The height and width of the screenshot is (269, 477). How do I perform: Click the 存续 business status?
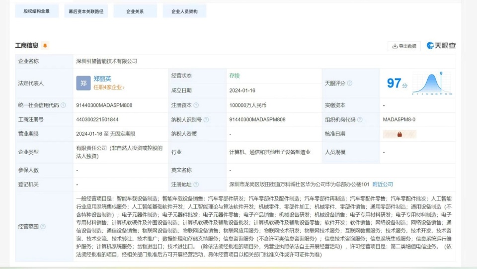[234, 76]
